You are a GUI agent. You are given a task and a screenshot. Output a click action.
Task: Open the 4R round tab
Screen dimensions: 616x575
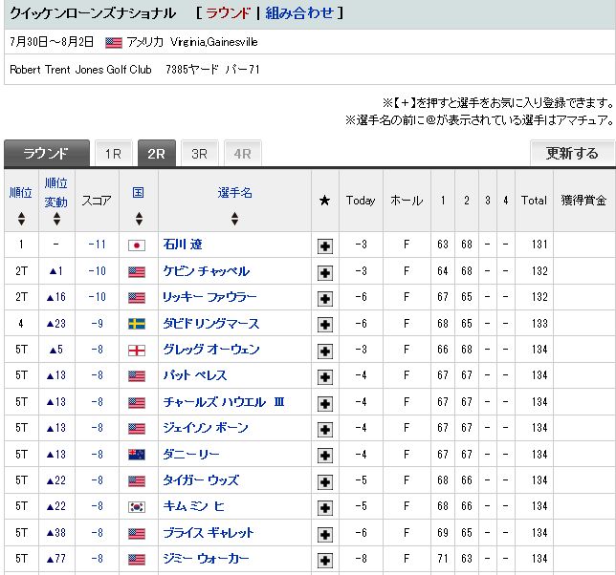pyautogui.click(x=242, y=154)
